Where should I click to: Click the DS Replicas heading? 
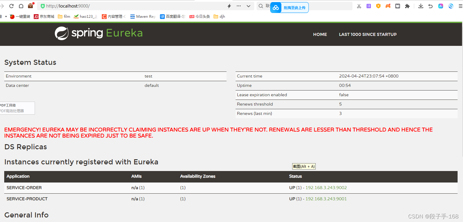tap(26, 147)
